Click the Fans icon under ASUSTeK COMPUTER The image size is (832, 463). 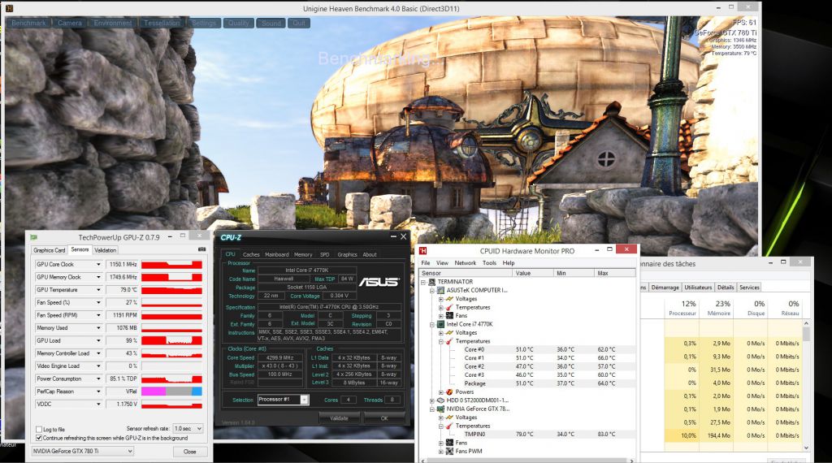pyautogui.click(x=449, y=315)
